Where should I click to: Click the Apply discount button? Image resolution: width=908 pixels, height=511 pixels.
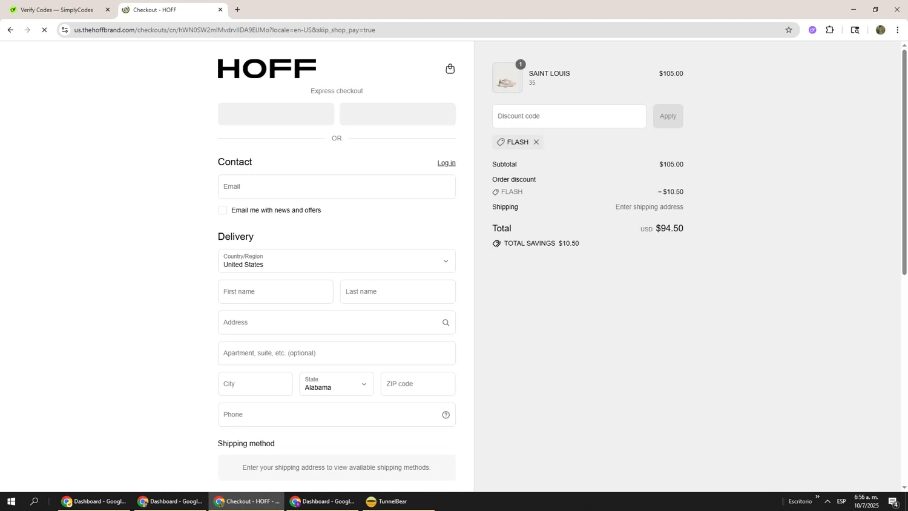tap(668, 116)
